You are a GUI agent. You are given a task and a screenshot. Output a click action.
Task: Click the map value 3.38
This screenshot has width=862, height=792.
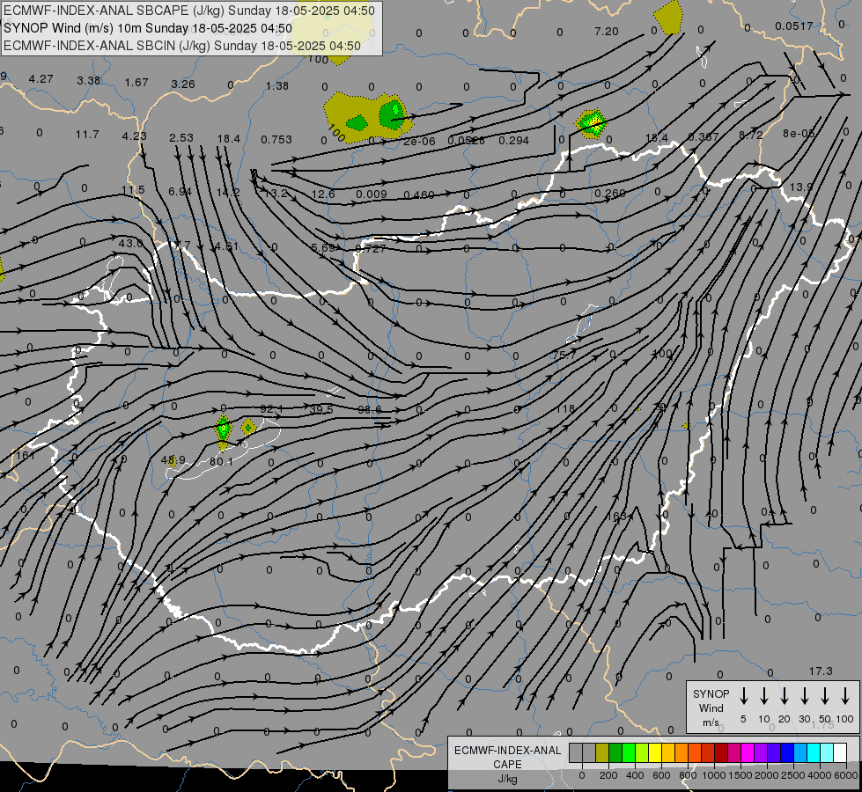[89, 81]
